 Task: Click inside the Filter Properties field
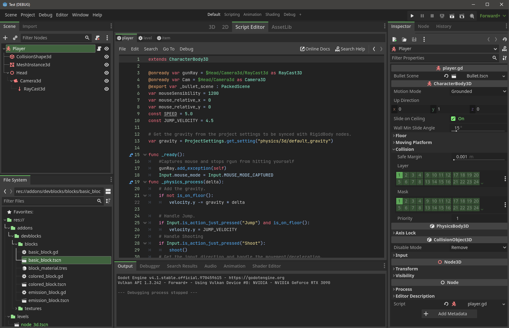pos(440,58)
